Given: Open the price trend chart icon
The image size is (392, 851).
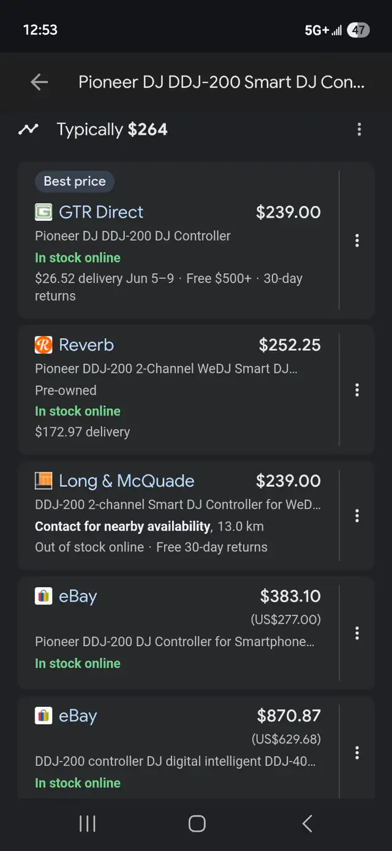Looking at the screenshot, I should [x=28, y=129].
